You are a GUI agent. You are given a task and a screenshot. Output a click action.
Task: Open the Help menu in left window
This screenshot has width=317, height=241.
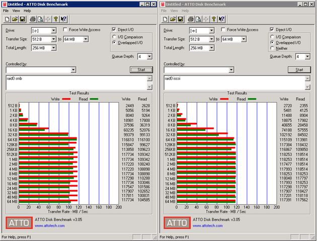(x=27, y=11)
